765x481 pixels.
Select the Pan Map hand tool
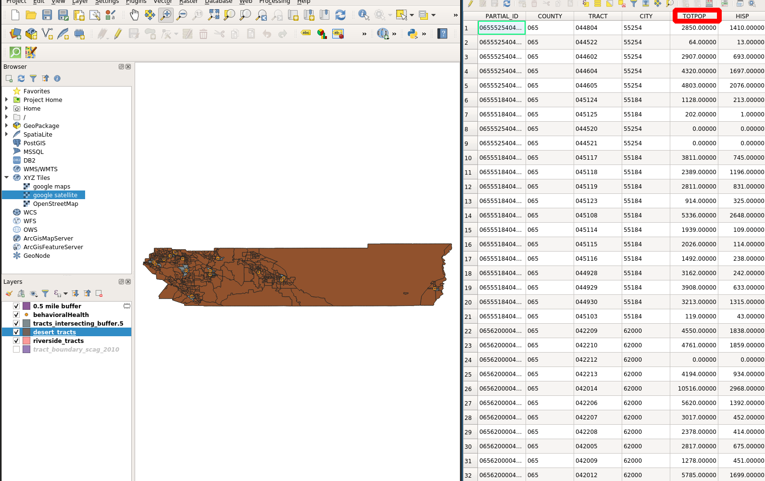pyautogui.click(x=134, y=15)
